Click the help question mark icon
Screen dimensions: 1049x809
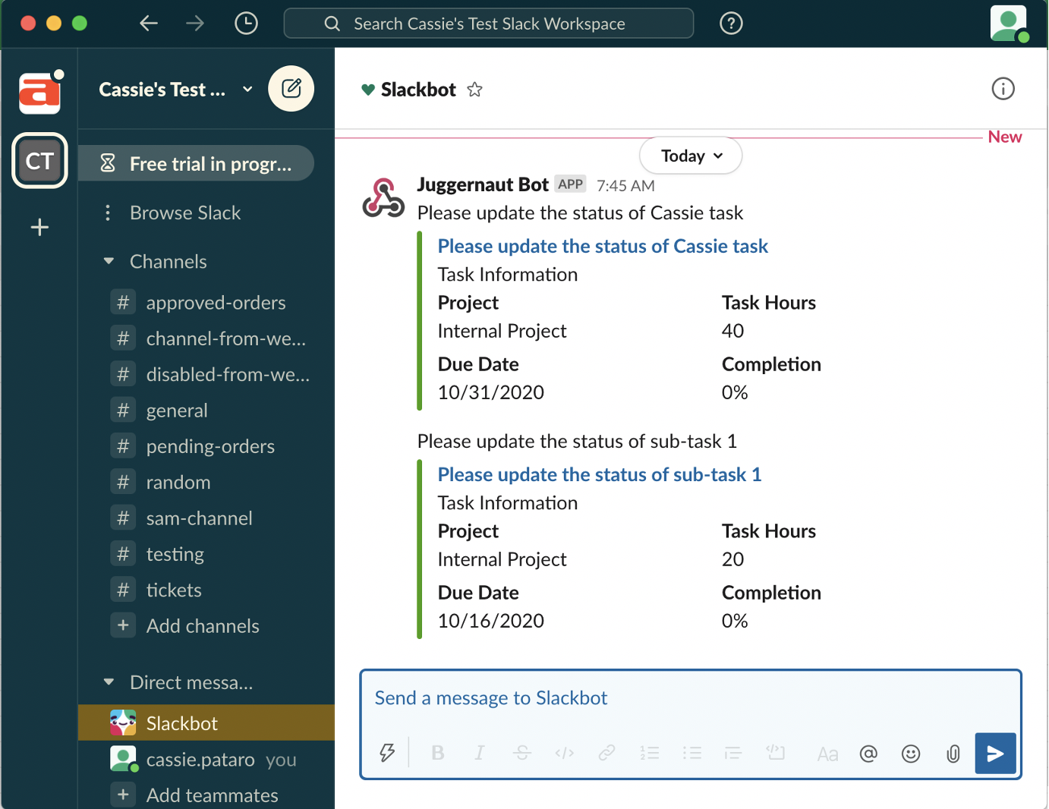[x=730, y=24]
